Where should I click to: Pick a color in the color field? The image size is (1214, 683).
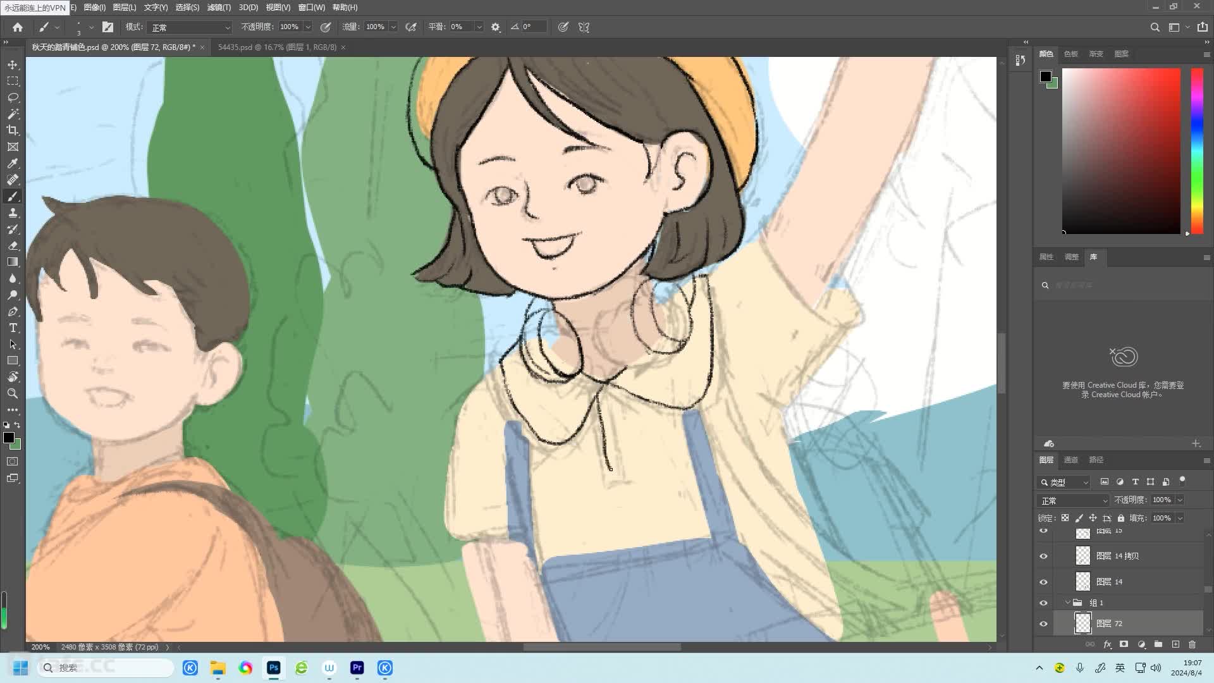pyautogui.click(x=1120, y=151)
